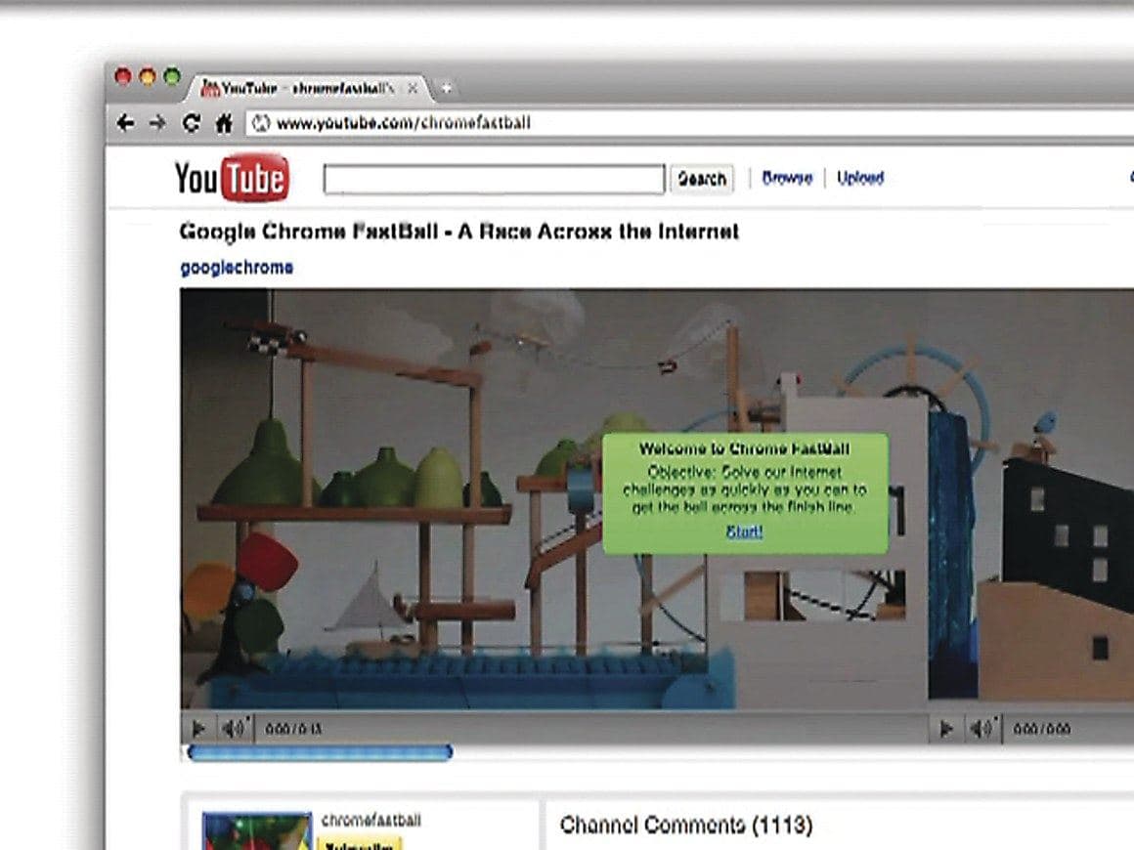Screen dimensions: 1134x850
Task: Minimize the window with the yellow button
Action: point(148,76)
